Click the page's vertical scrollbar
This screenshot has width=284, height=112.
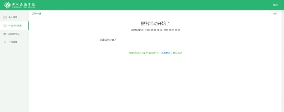pyautogui.click(x=283, y=61)
